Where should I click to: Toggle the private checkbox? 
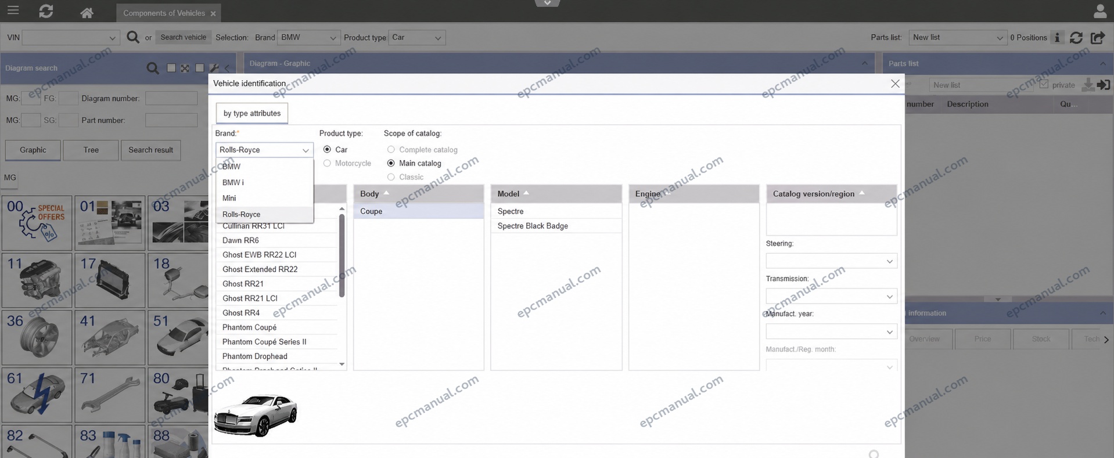pos(1044,85)
